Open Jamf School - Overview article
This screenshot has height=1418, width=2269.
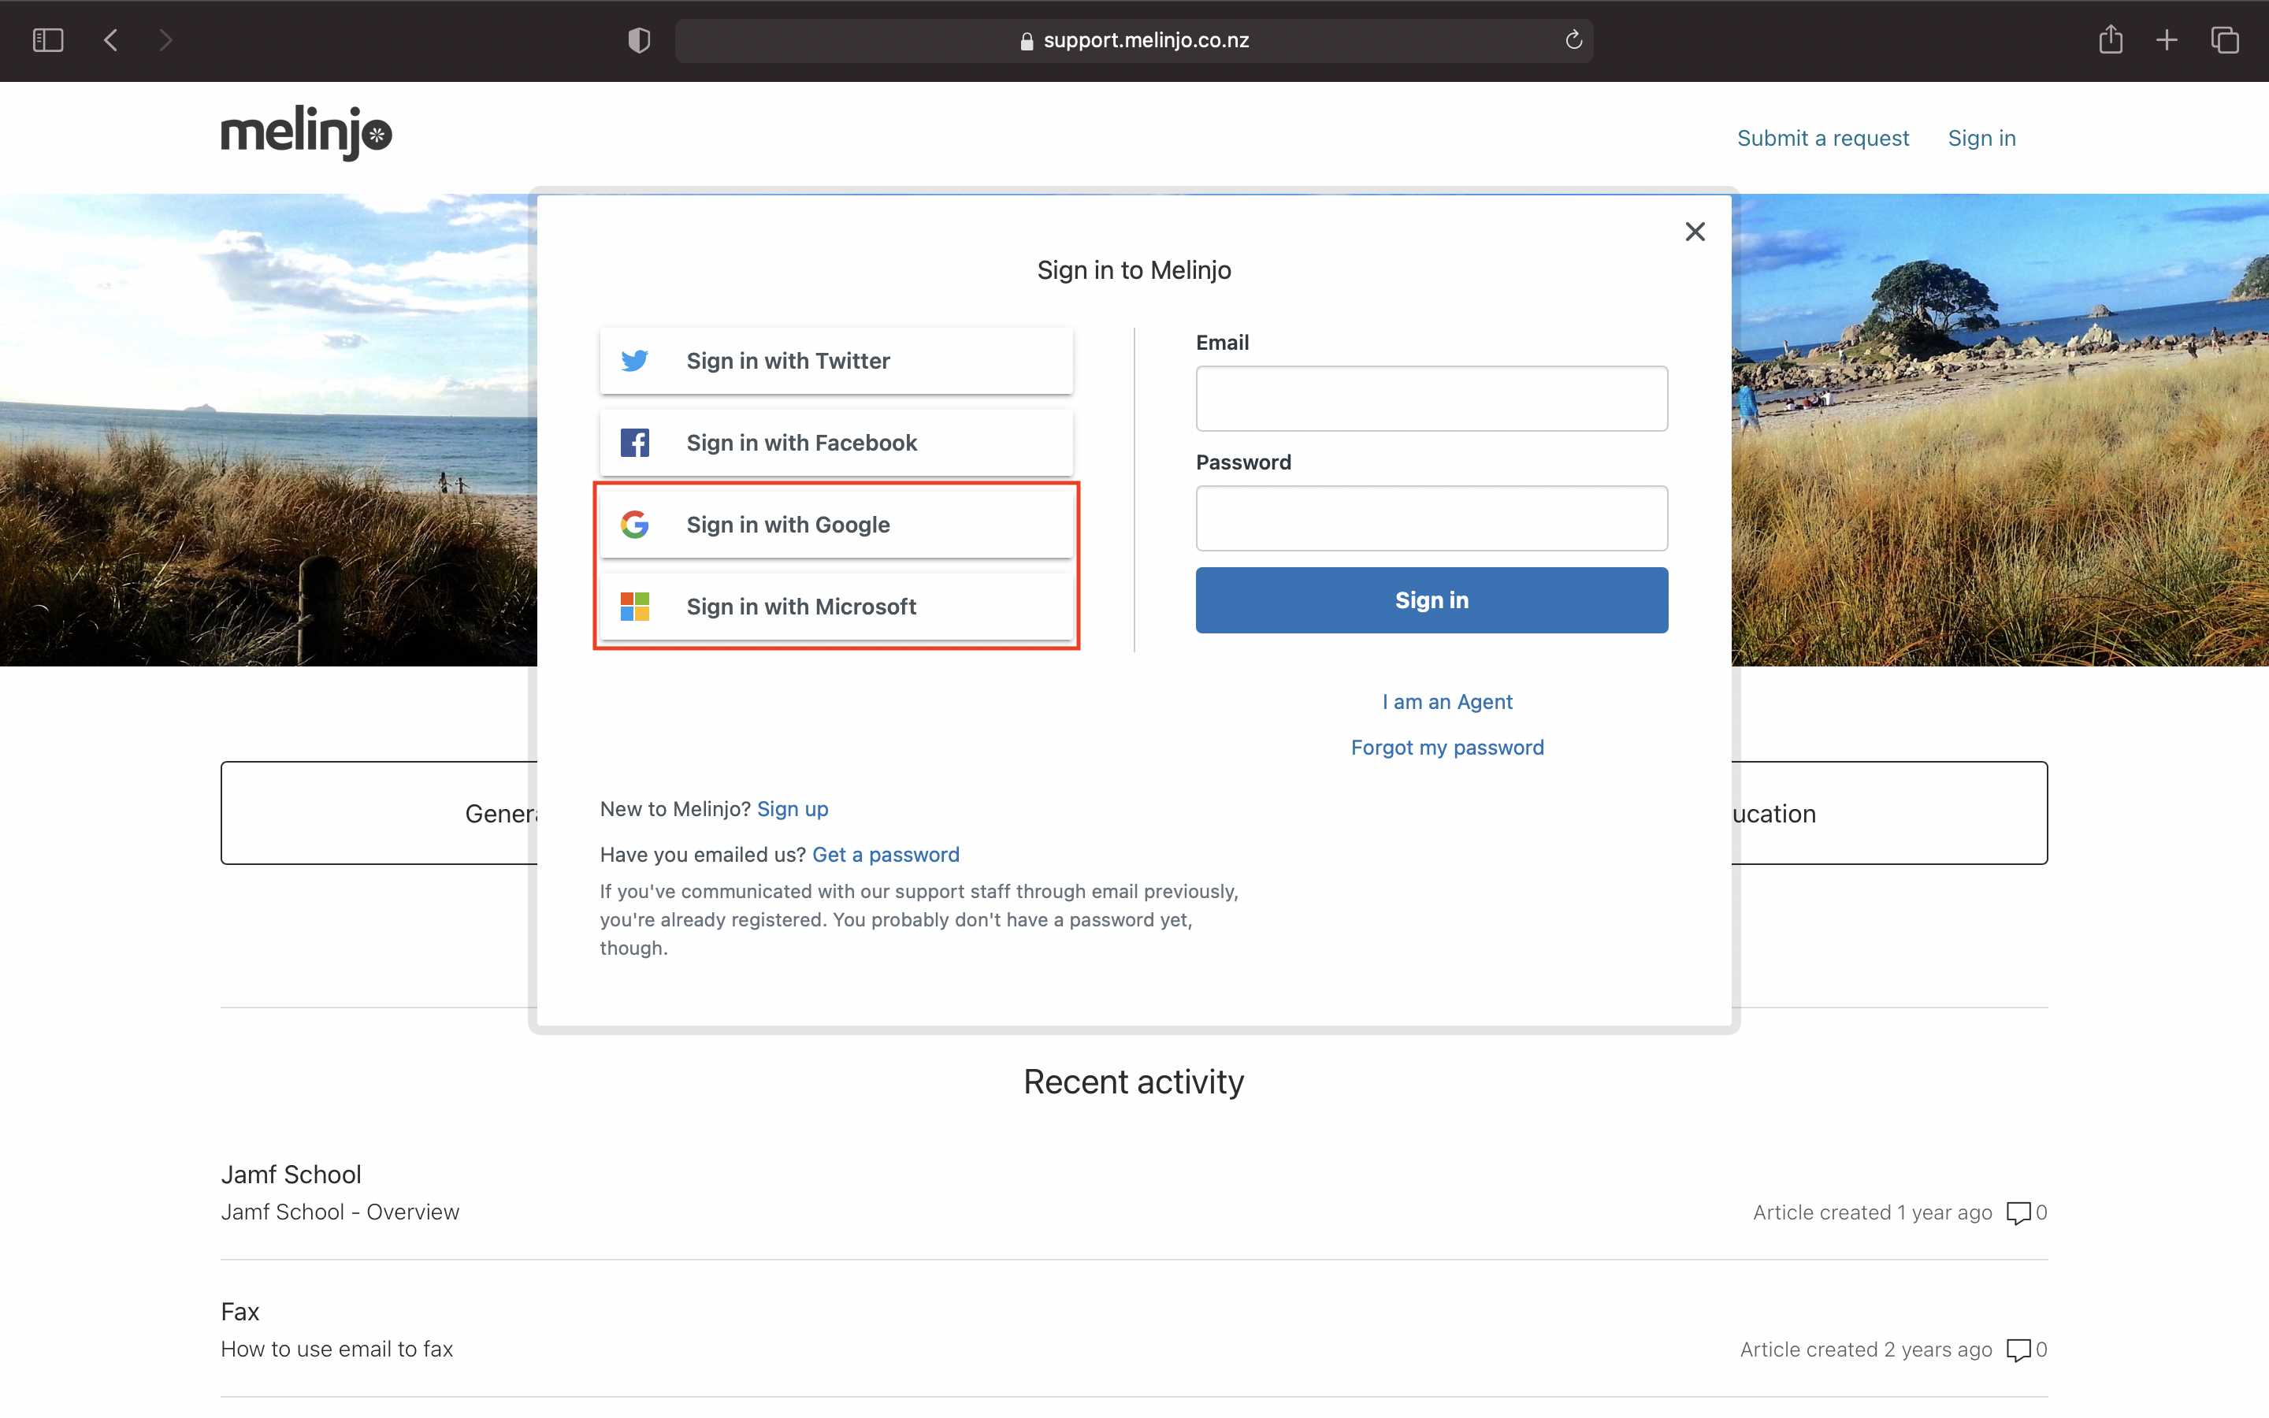340,1212
